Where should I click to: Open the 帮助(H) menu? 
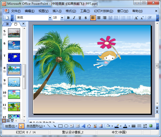[137, 11]
